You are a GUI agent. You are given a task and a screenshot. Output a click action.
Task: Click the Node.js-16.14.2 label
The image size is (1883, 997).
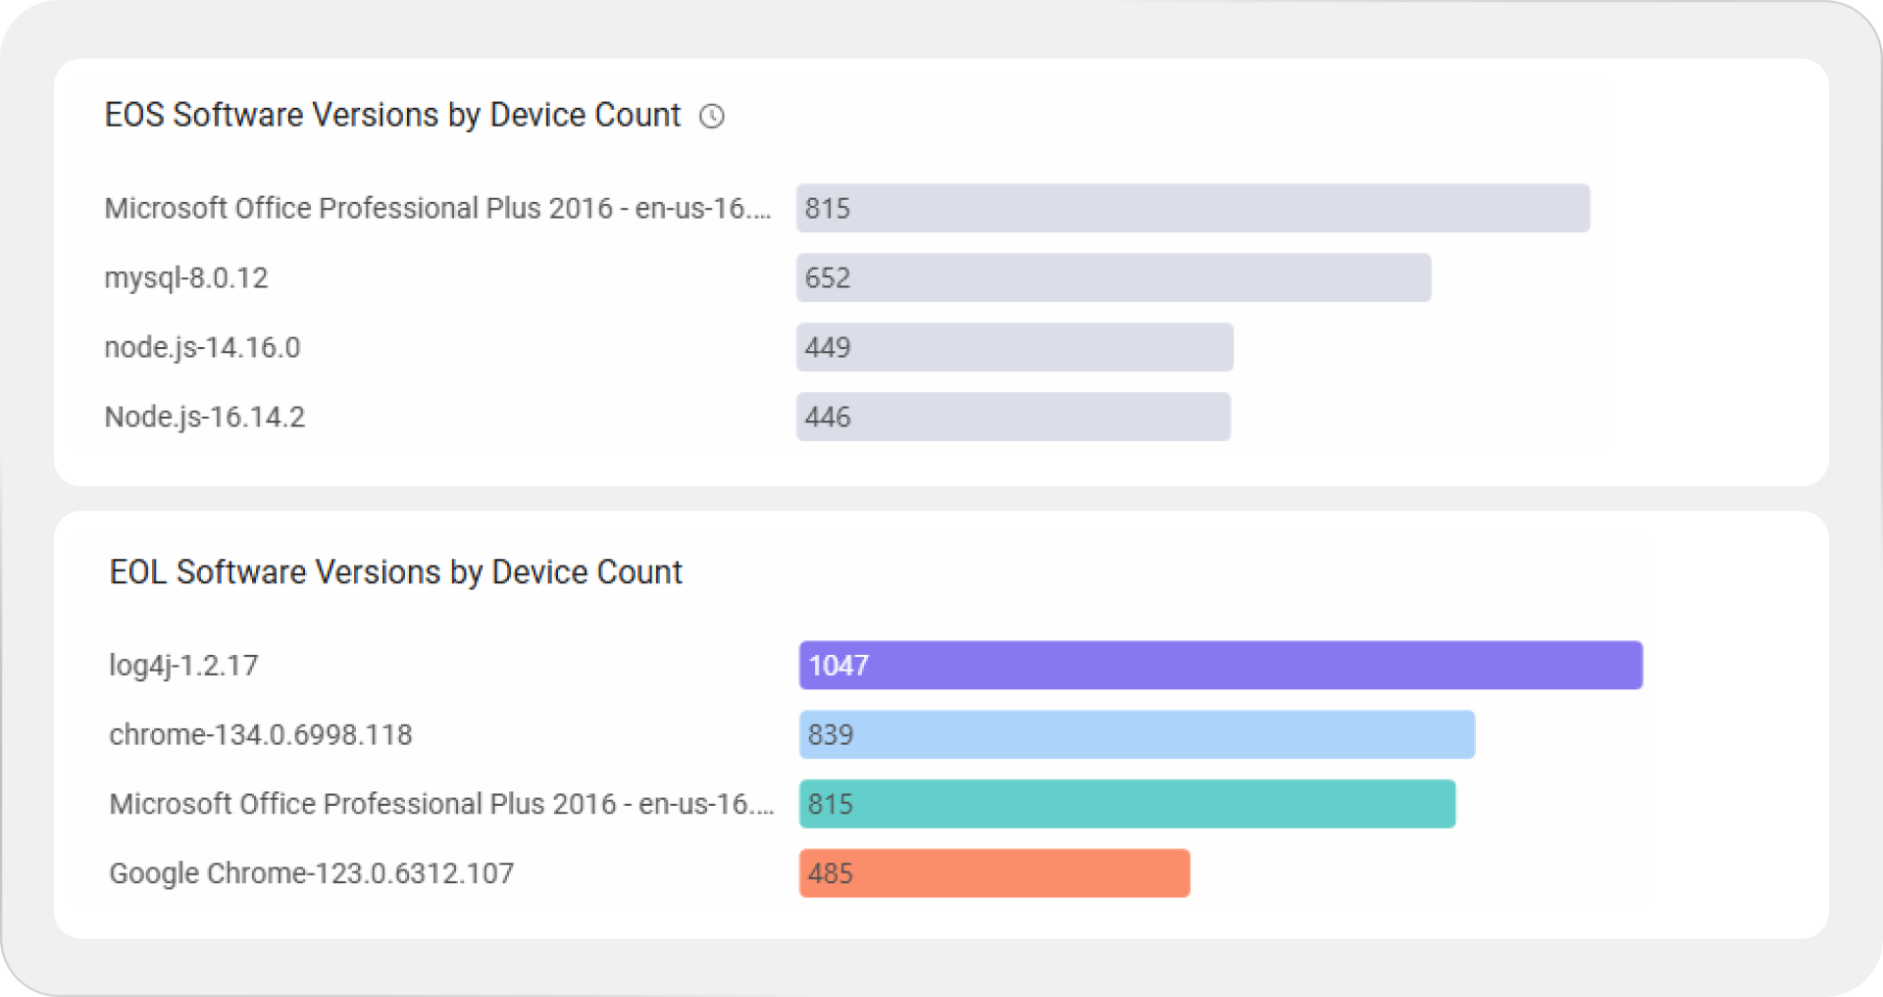(205, 418)
